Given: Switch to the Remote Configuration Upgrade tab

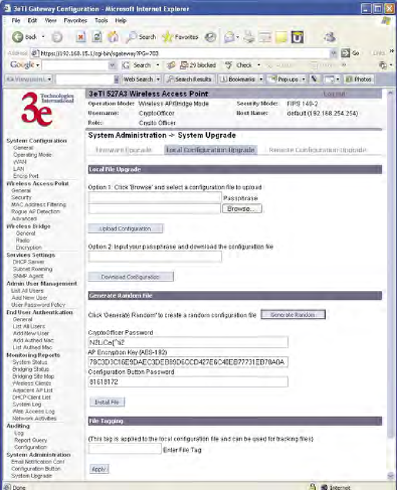Looking at the screenshot, I should click(x=318, y=150).
